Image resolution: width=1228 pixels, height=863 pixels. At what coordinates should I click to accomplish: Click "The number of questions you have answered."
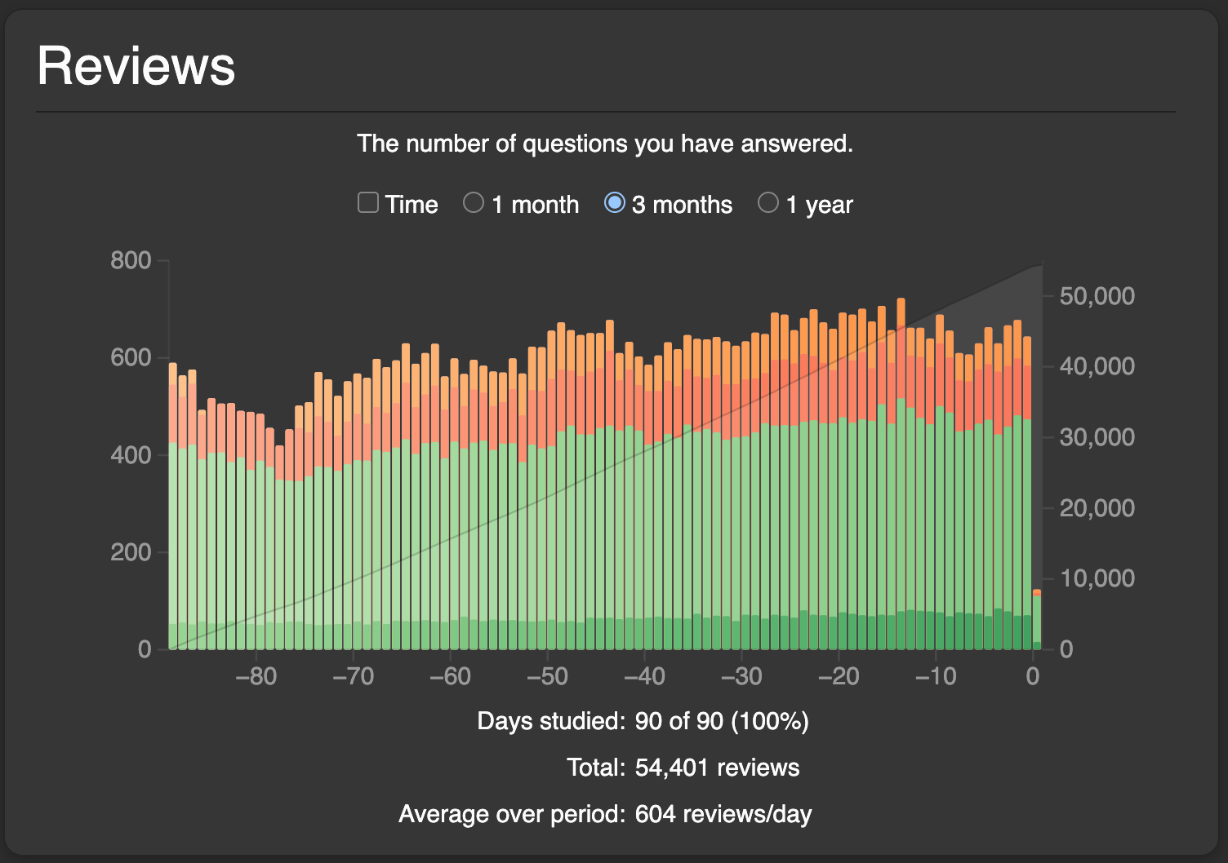[x=605, y=144]
